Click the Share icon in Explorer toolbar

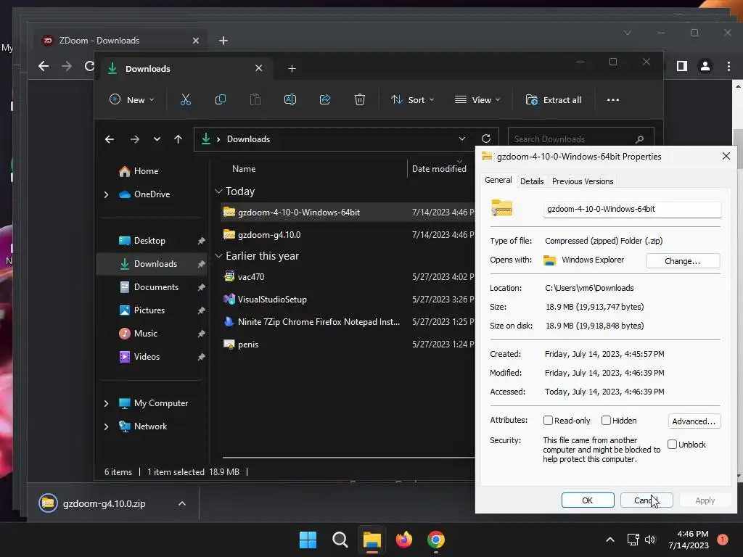pos(325,99)
